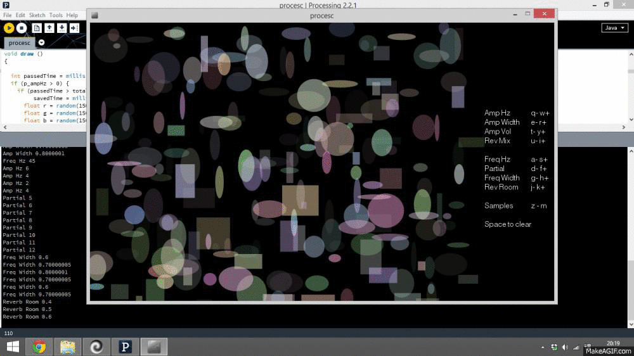Click the system volume tray icon

pyautogui.click(x=575, y=347)
